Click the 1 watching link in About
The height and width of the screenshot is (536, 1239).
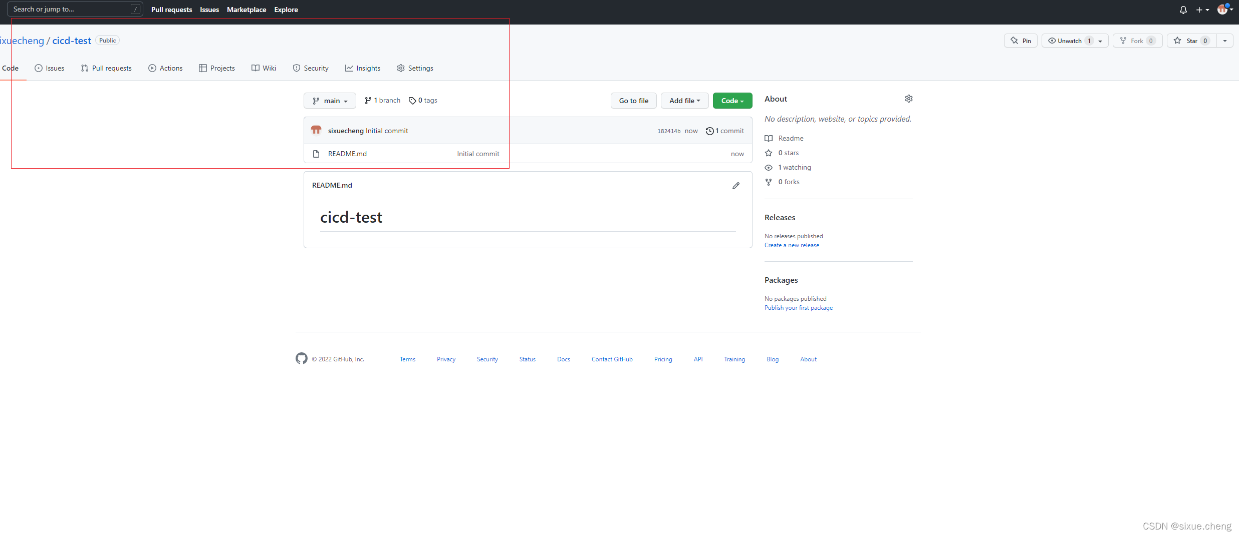tap(795, 167)
